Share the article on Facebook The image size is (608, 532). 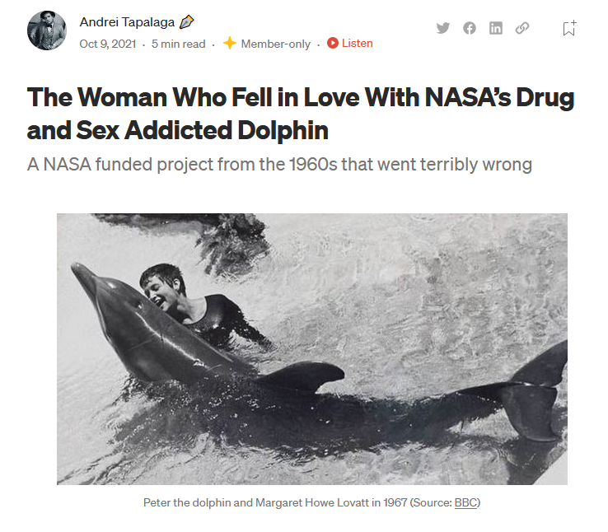(470, 28)
